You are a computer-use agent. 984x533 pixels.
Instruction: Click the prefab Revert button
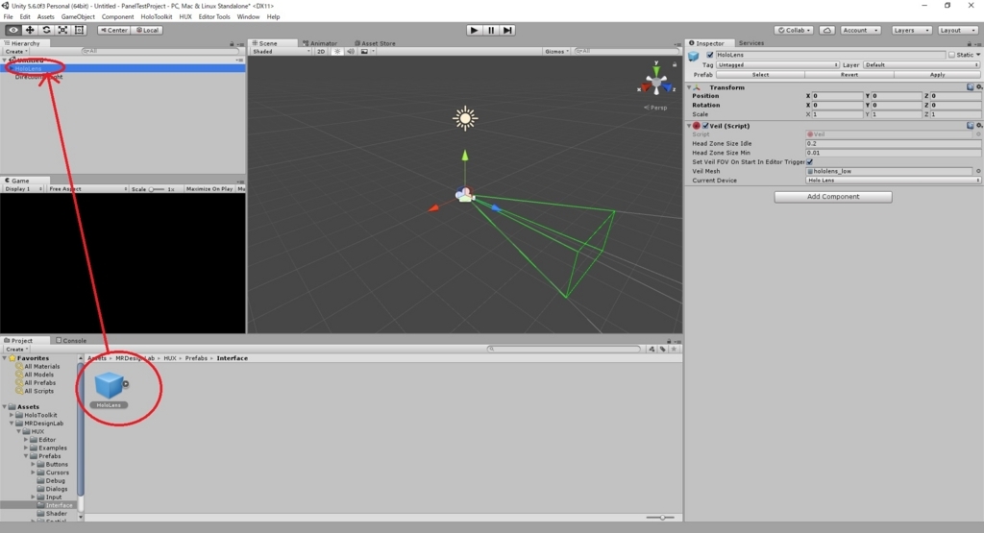point(849,75)
